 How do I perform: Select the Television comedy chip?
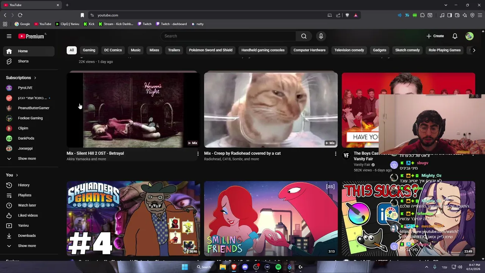pyautogui.click(x=349, y=50)
